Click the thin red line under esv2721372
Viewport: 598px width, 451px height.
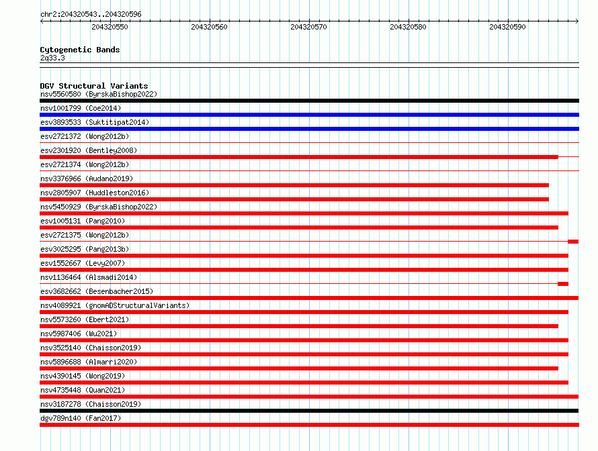pos(309,143)
